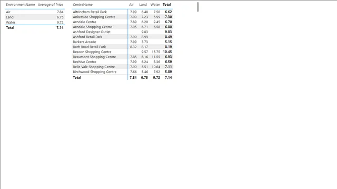Select Altrincham Retail Park row
The height and width of the screenshot is (189, 337).
point(122,12)
